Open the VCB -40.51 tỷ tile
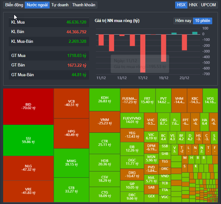This screenshot has height=204, width=221. tap(72, 103)
